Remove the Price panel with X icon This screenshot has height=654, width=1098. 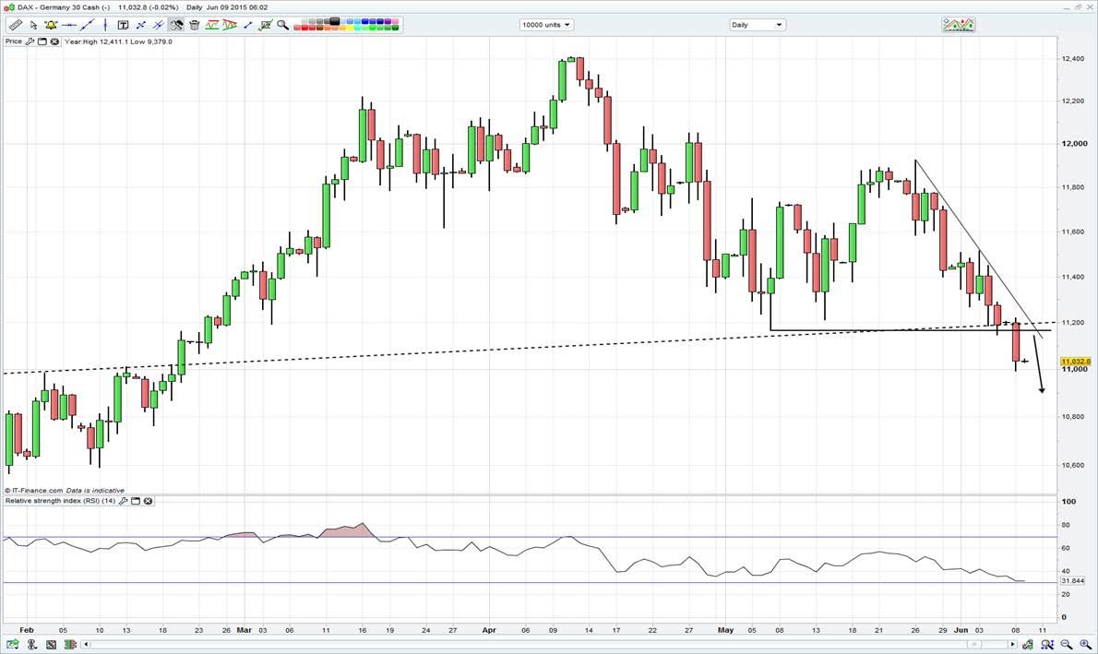pos(54,42)
